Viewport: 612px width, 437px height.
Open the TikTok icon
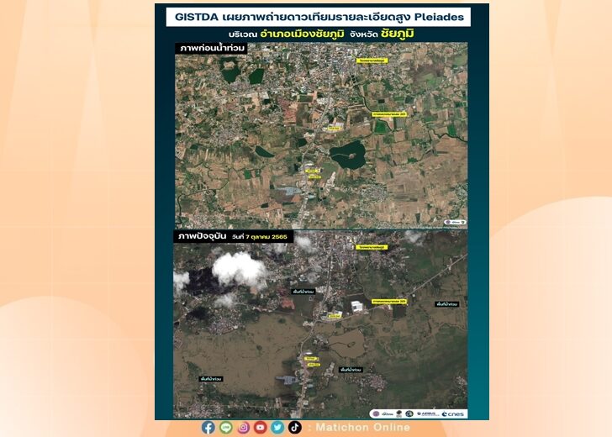pos(294,427)
